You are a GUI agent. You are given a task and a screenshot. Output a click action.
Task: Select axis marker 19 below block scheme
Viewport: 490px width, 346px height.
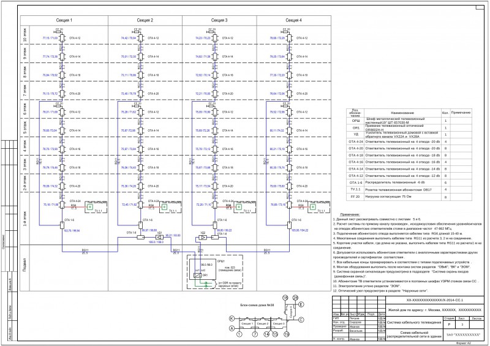(287, 334)
